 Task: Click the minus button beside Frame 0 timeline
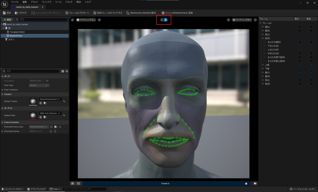(78, 183)
